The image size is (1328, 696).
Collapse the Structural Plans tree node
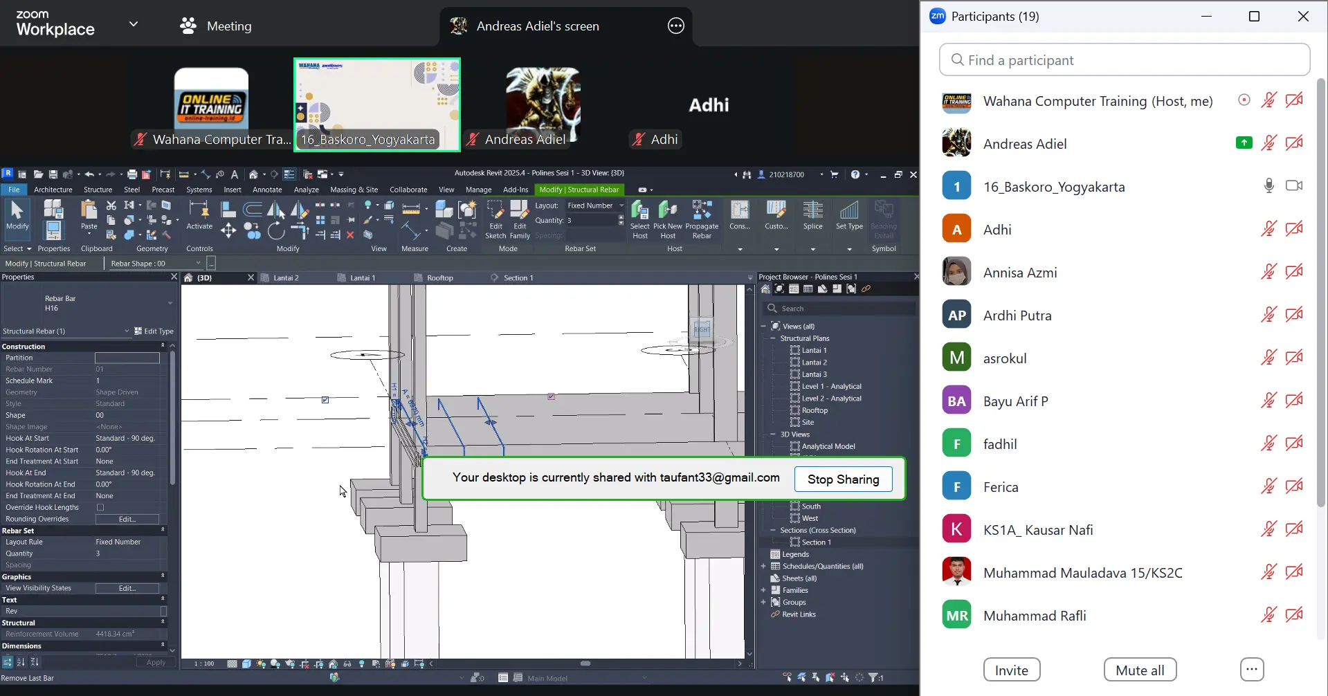point(773,338)
